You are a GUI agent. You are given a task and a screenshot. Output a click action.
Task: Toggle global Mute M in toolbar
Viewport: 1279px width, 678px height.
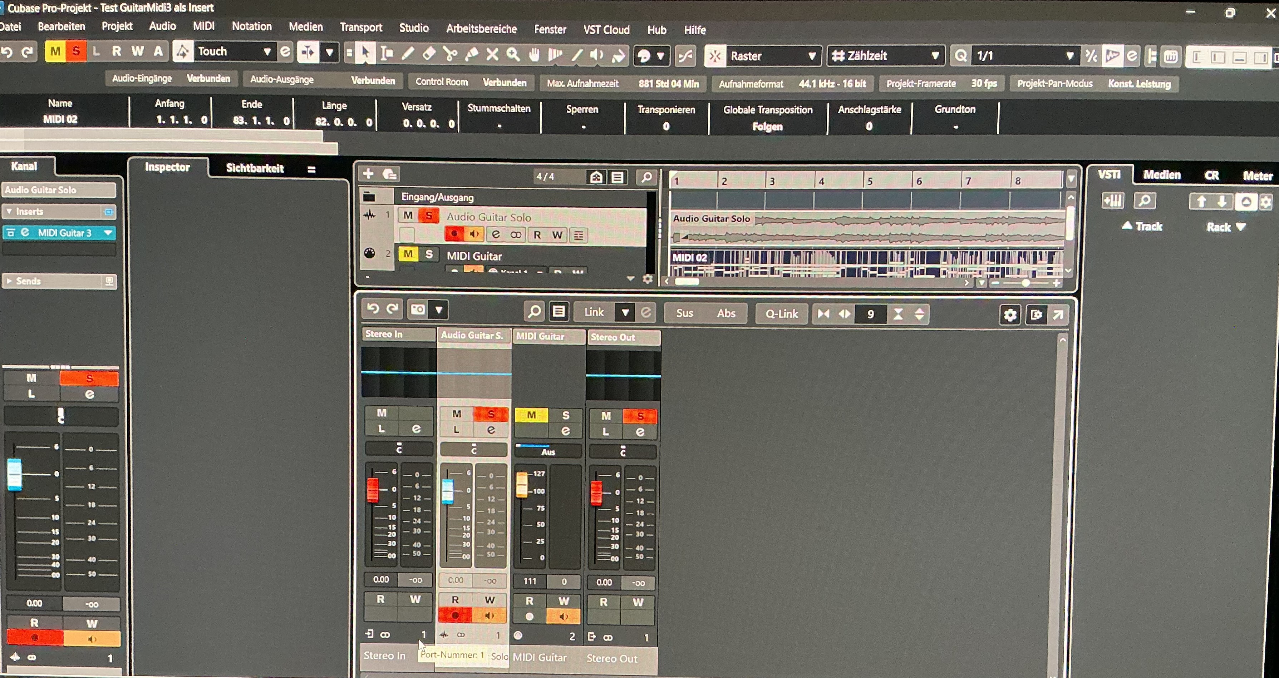point(55,51)
